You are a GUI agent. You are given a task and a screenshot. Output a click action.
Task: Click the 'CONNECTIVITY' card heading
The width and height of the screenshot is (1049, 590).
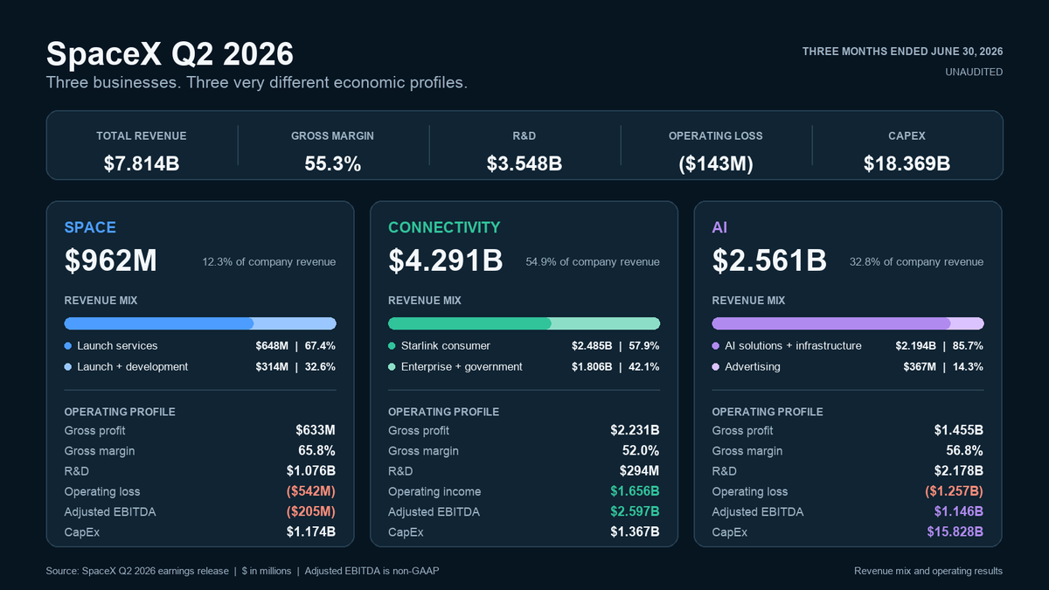(445, 227)
